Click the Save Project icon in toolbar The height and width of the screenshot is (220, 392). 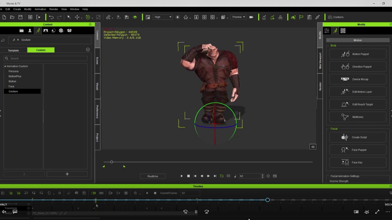click(20, 17)
